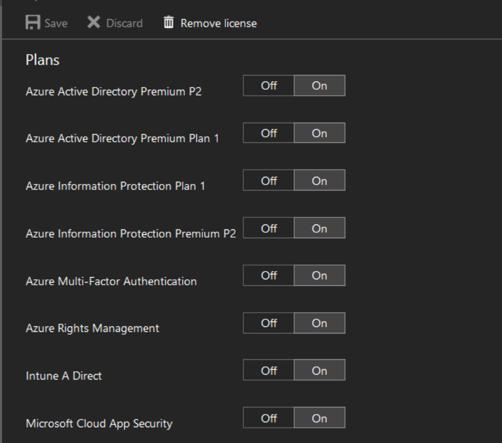Turn on Azure Active Directory Premium Plan 1
Screen dimensions: 502x443
pos(319,133)
